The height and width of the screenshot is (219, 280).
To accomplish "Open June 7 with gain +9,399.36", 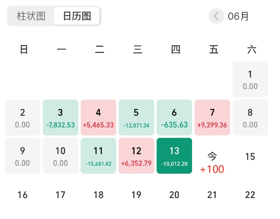I will [212, 118].
